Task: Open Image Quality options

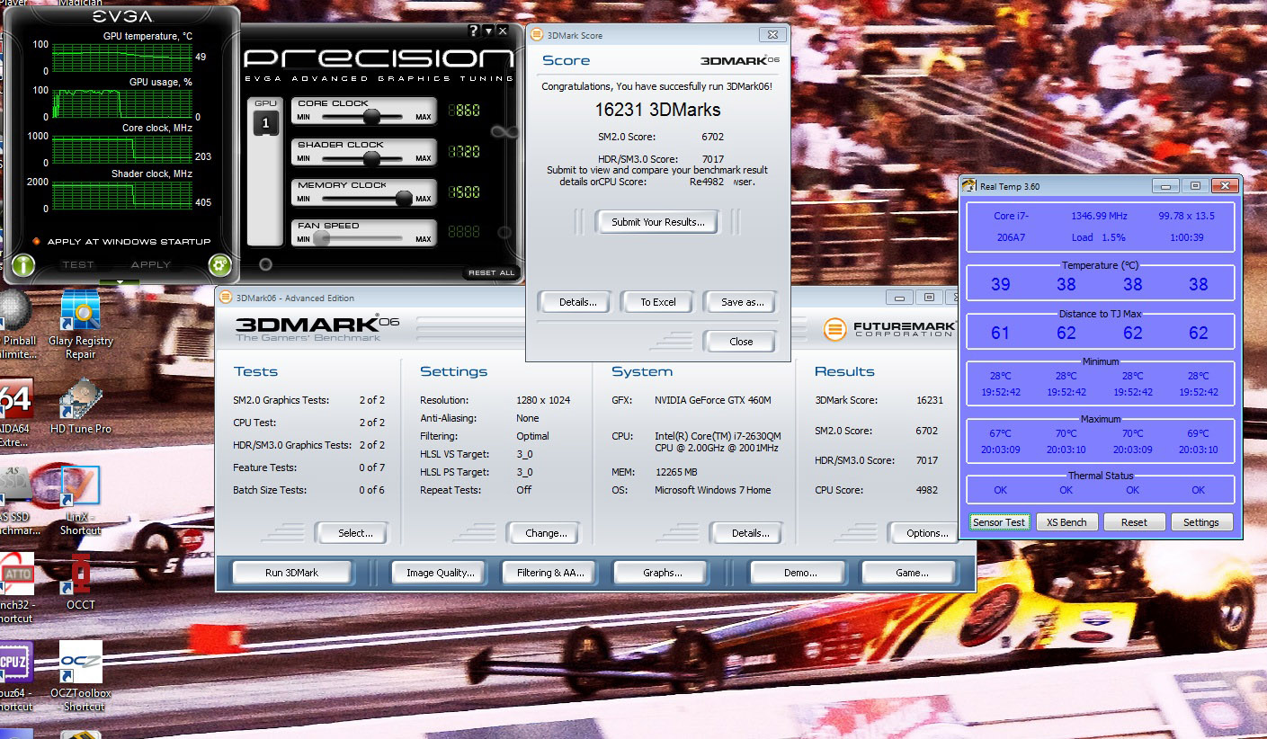Action: click(x=440, y=573)
